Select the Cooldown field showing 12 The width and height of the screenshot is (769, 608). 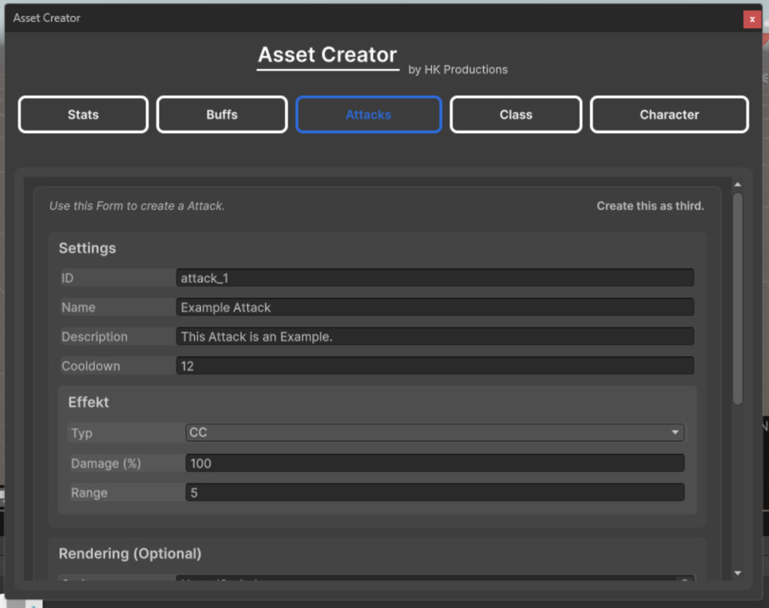tap(434, 366)
